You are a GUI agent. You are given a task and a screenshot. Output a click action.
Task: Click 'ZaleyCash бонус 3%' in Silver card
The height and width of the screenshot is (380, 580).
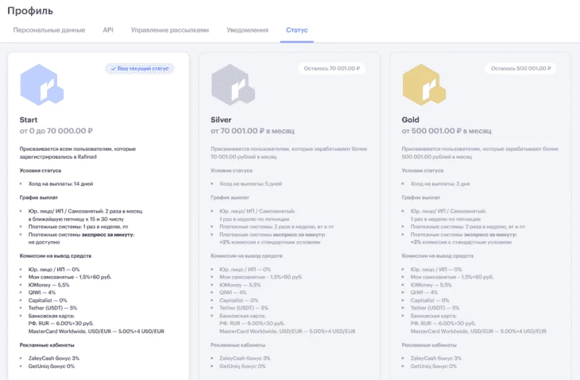(x=245, y=359)
